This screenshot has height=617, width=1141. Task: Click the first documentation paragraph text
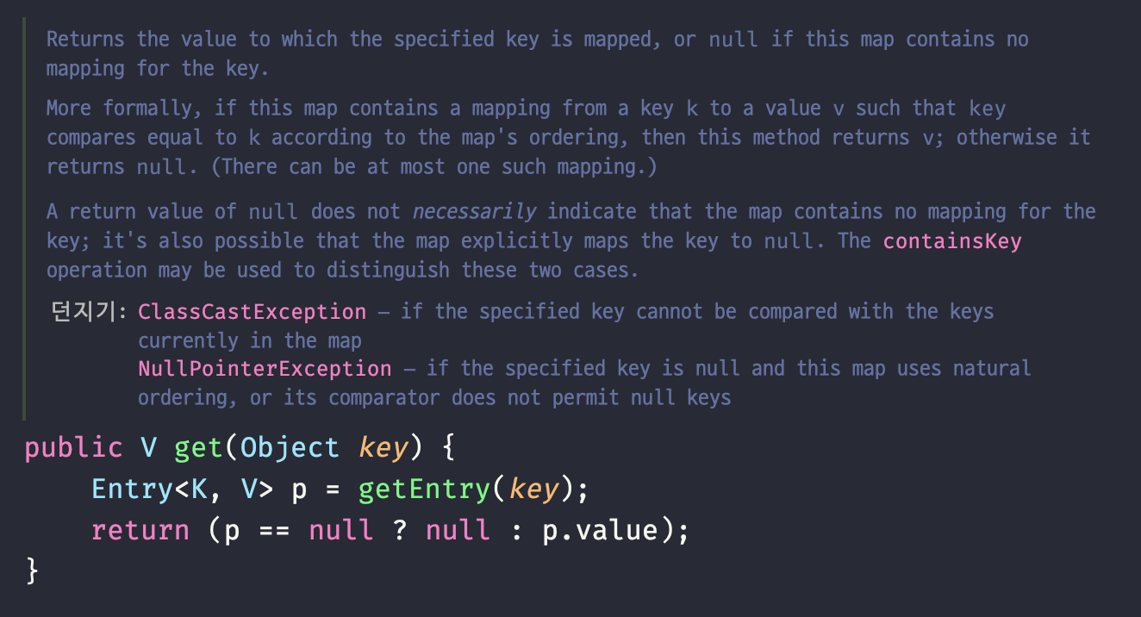tap(537, 53)
